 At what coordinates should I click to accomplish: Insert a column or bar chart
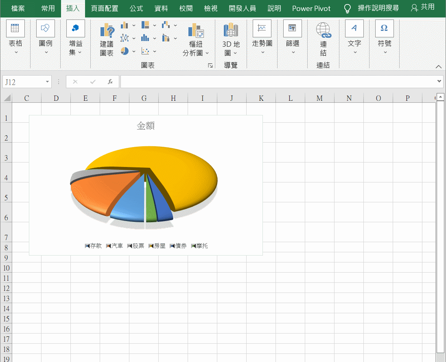(x=124, y=25)
